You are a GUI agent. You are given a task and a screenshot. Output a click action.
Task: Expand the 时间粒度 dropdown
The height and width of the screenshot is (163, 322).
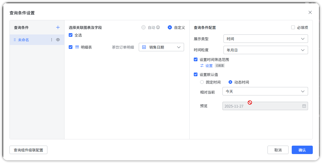(x=265, y=50)
